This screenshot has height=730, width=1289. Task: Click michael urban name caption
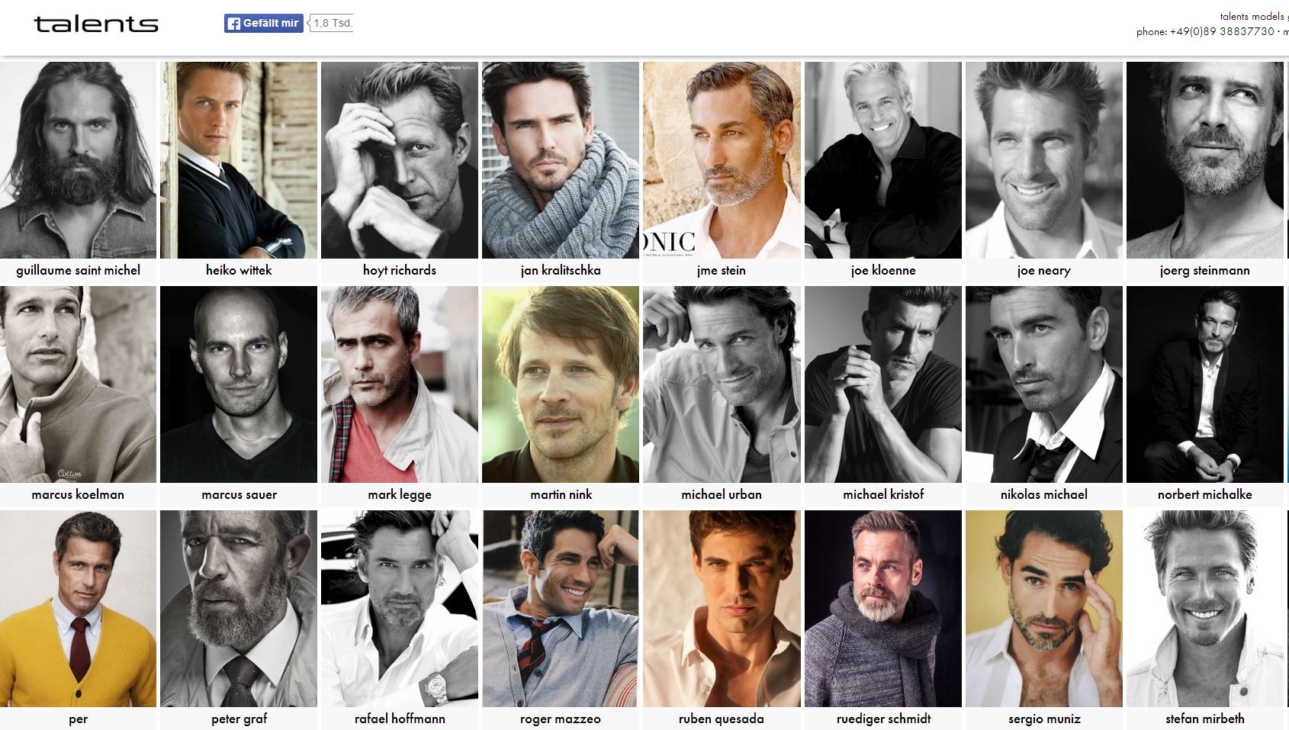click(x=722, y=494)
